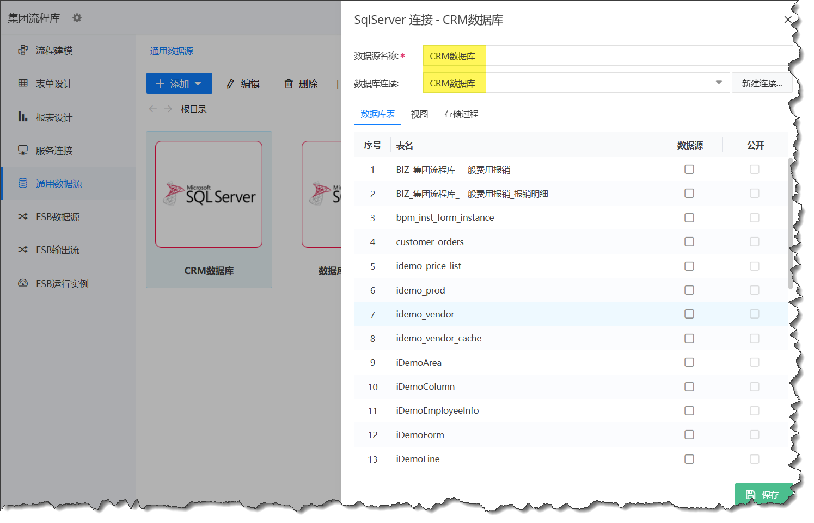Open the 存储过程 tab
This screenshot has height=523, width=814.
tap(461, 114)
